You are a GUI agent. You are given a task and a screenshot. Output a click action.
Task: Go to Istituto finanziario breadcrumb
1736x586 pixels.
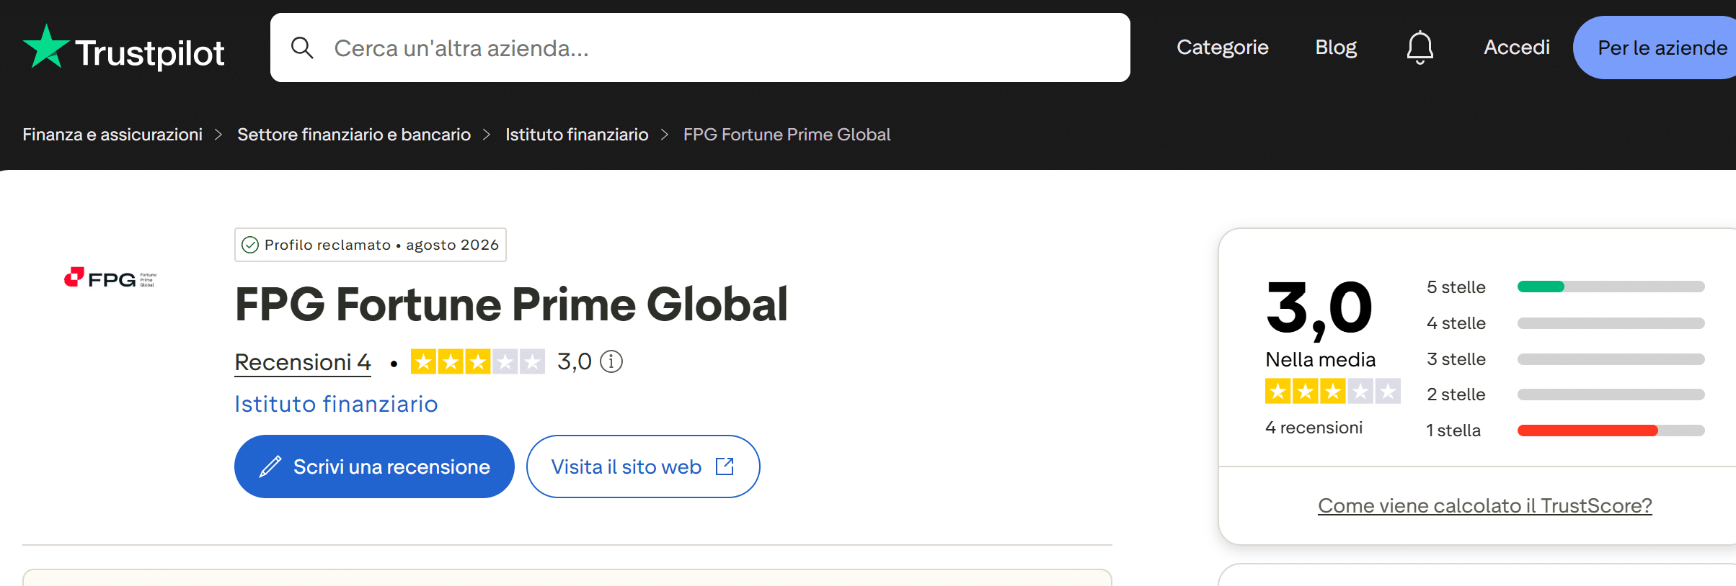pyautogui.click(x=577, y=135)
